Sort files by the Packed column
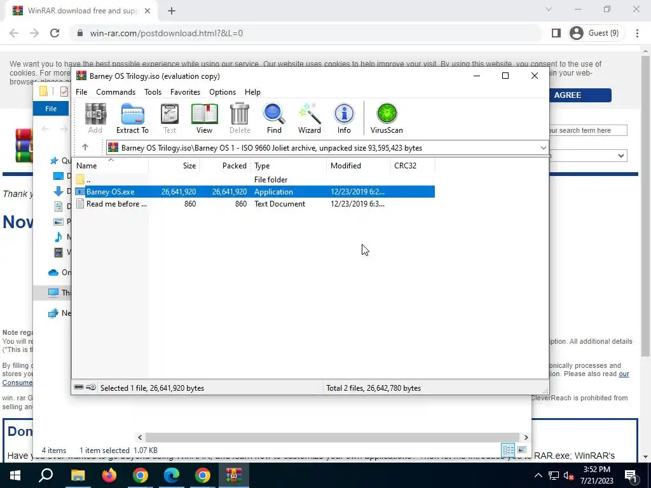The width and height of the screenshot is (651, 488). click(225, 166)
